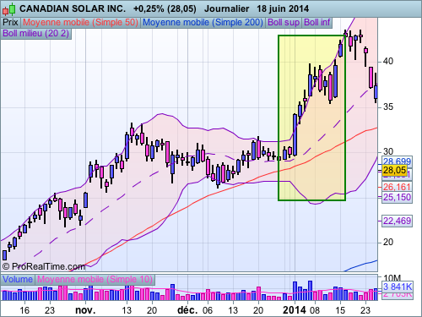422x317 pixels.
Task: Click the 2014 marker on time axis
Action: pos(295,310)
